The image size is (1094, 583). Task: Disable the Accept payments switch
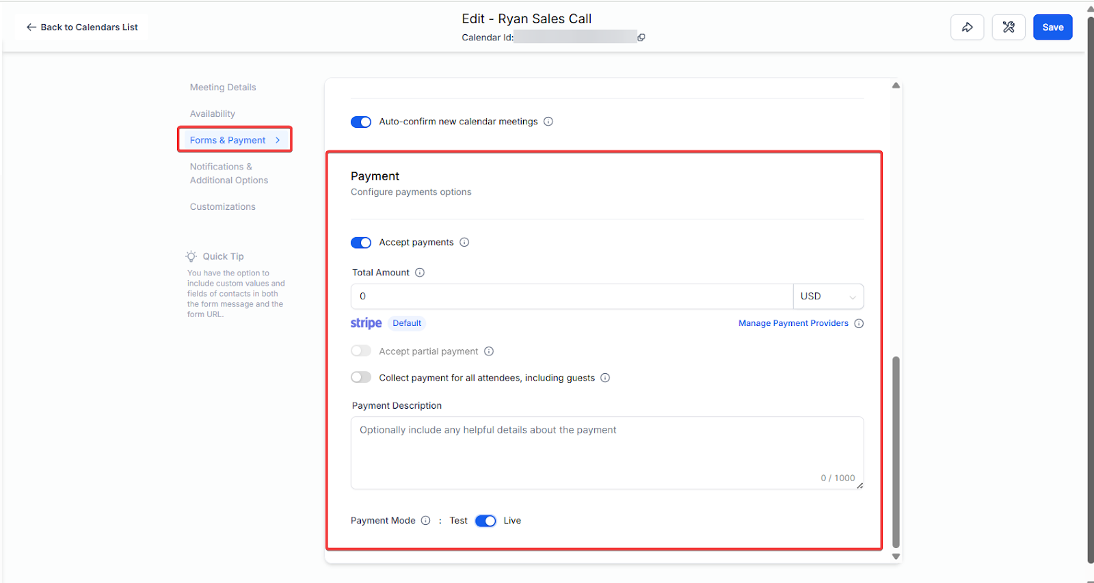pyautogui.click(x=361, y=243)
